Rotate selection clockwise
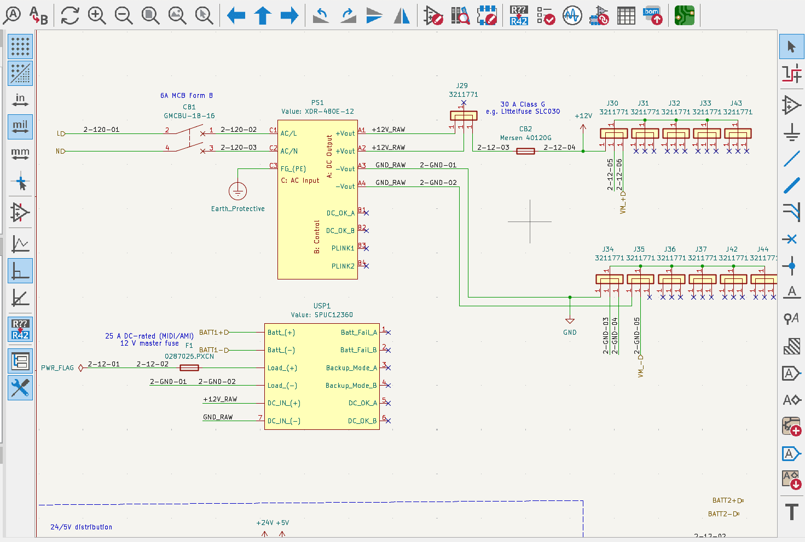The height and width of the screenshot is (542, 805). pyautogui.click(x=348, y=15)
